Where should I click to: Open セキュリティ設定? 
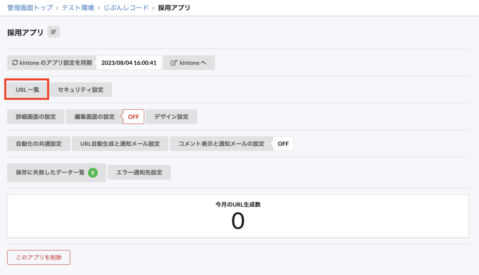(81, 89)
